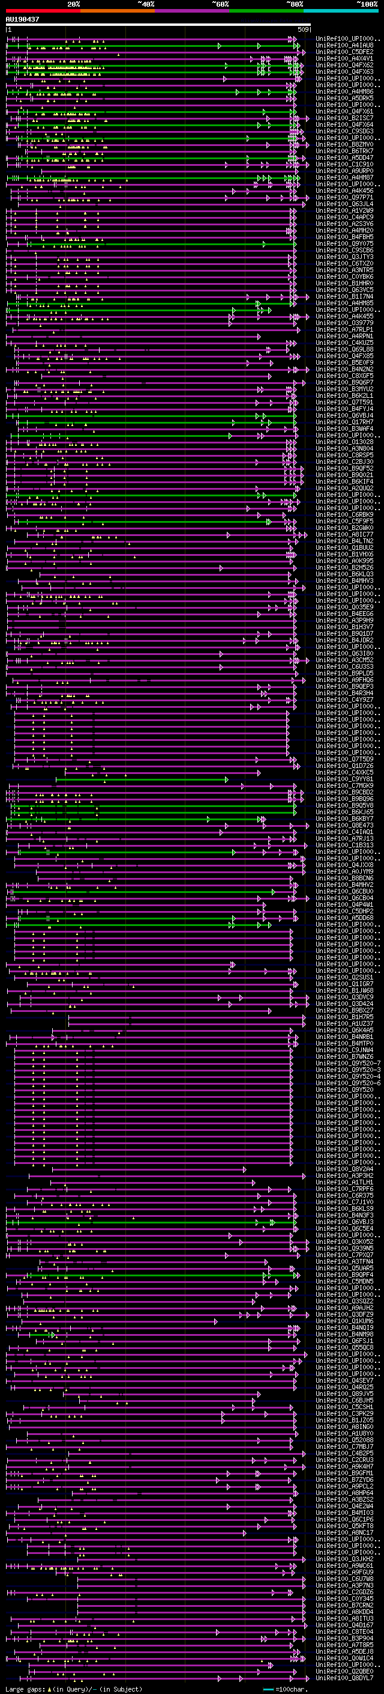Select label UniRef100_B8BCN6
The width and height of the screenshot is (384, 1694).
pos(344,879)
